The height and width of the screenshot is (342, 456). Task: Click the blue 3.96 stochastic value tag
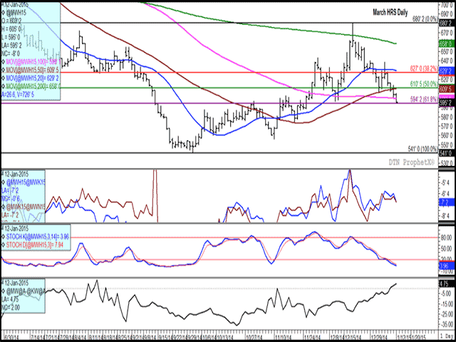[x=447, y=266]
